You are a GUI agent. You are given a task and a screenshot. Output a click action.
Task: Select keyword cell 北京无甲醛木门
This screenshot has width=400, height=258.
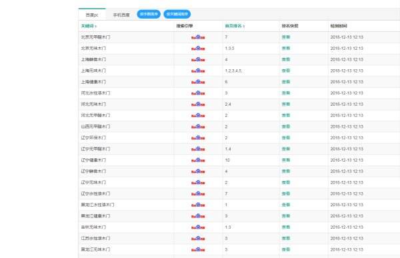pos(95,37)
